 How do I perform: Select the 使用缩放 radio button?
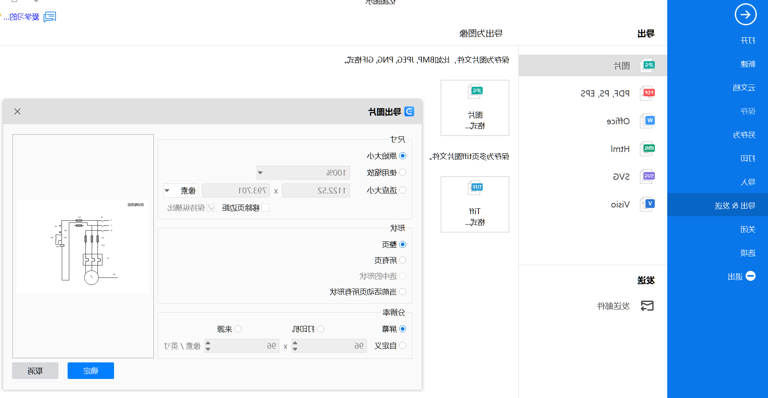[x=403, y=172]
